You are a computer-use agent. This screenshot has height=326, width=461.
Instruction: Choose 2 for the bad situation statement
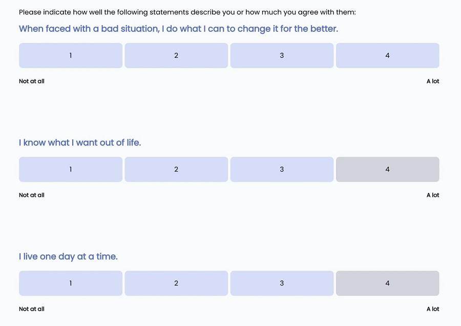pos(176,56)
